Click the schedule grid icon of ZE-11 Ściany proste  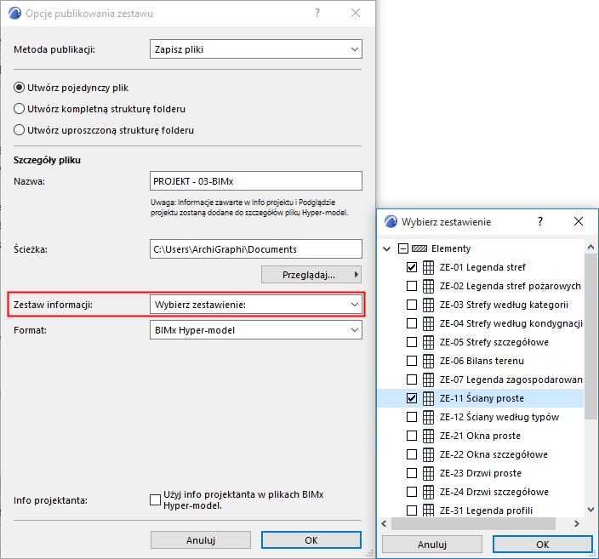tap(428, 398)
